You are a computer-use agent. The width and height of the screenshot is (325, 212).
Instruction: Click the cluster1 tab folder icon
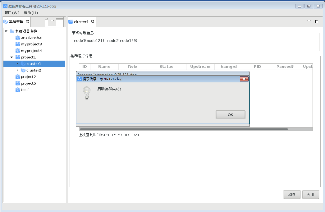click(x=71, y=22)
